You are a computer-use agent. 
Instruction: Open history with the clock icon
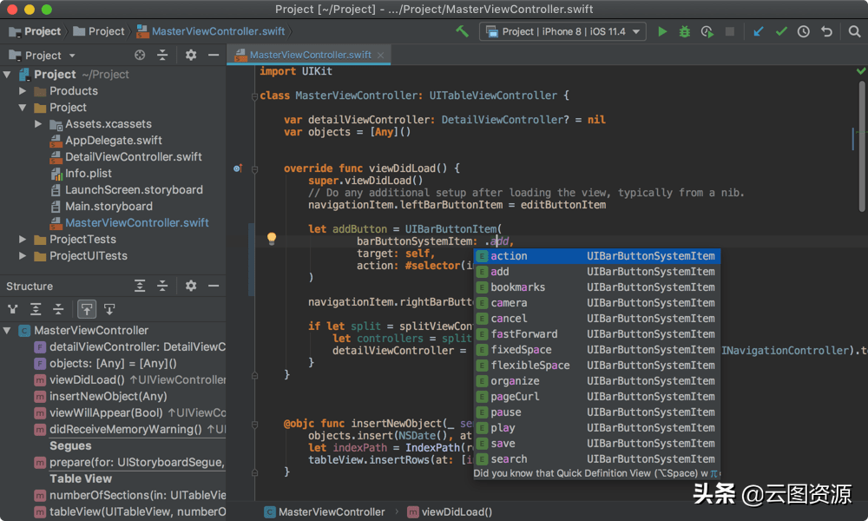(x=803, y=31)
